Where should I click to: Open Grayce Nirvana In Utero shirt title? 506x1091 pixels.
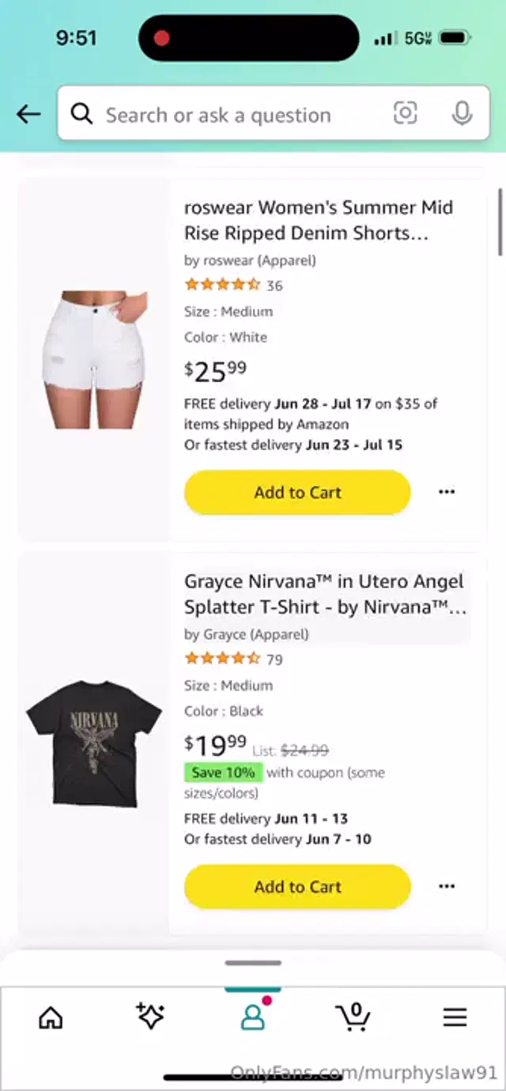pyautogui.click(x=325, y=595)
